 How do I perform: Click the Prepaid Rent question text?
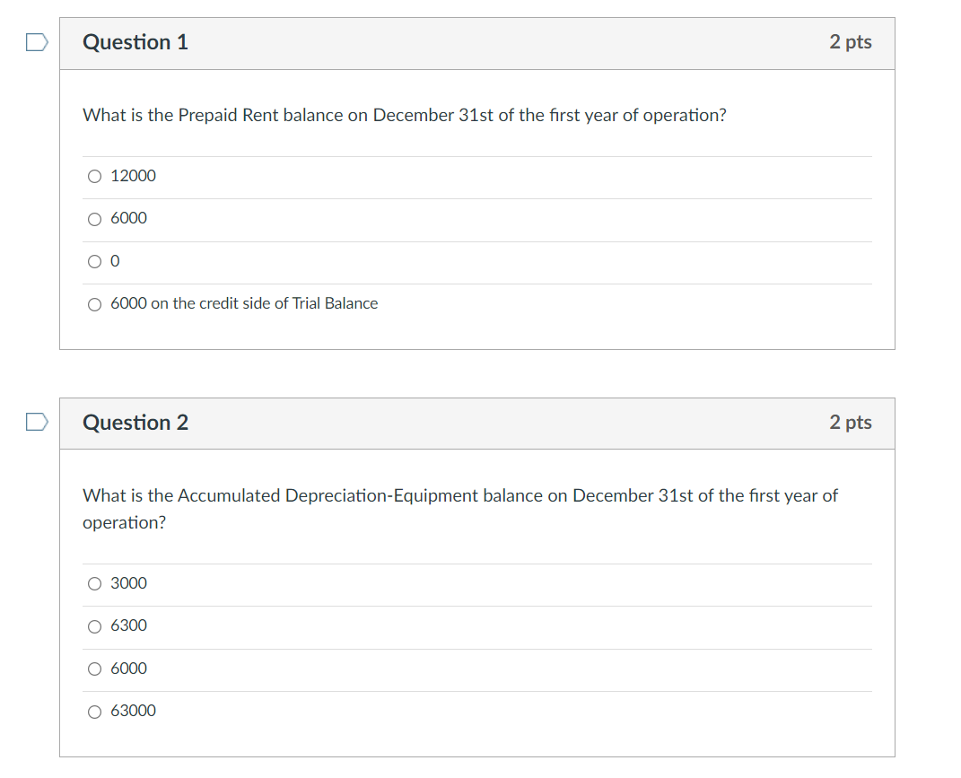404,116
